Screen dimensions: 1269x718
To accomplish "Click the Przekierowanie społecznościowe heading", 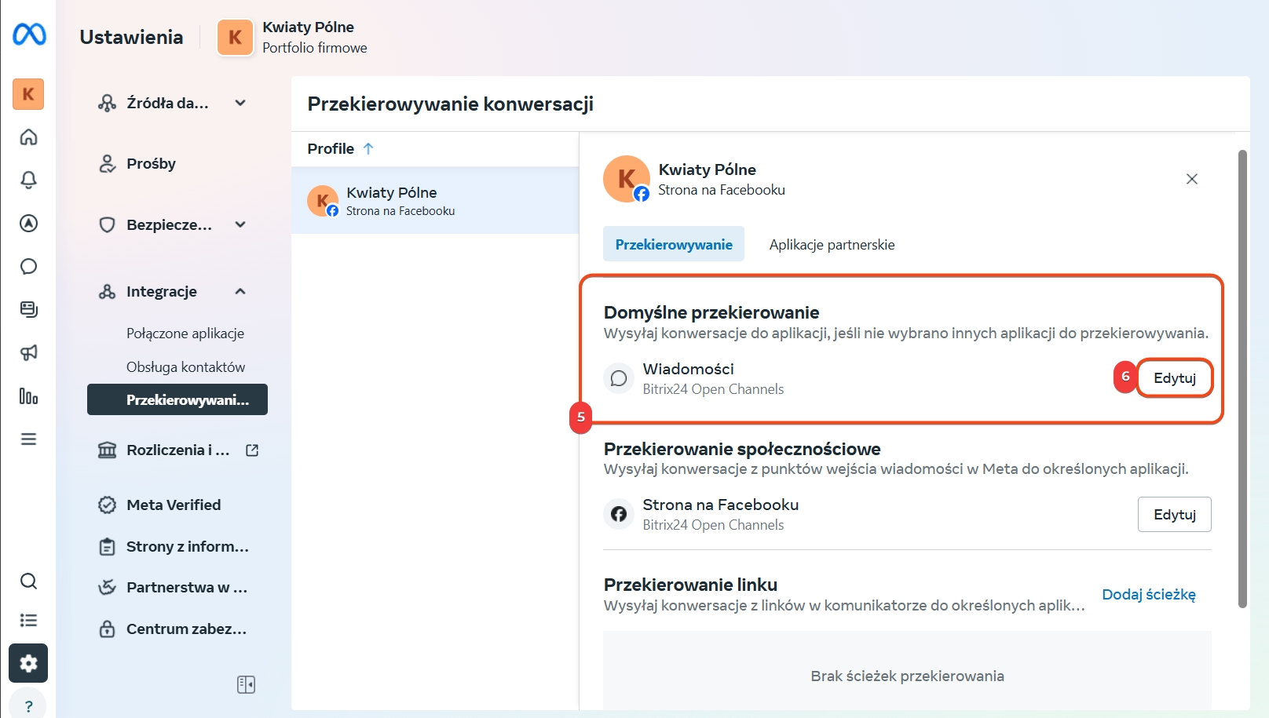I will (742, 449).
